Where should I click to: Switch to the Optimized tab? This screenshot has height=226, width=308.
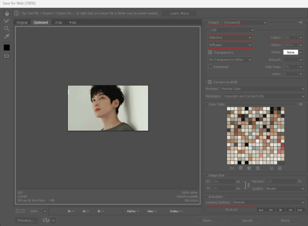tap(40, 22)
